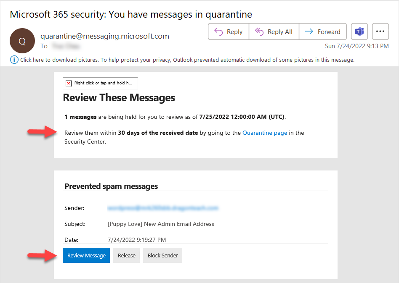Viewport: 399px width, 283px height.
Task: Click the 'Prevented spam messages' heading
Action: (111, 186)
